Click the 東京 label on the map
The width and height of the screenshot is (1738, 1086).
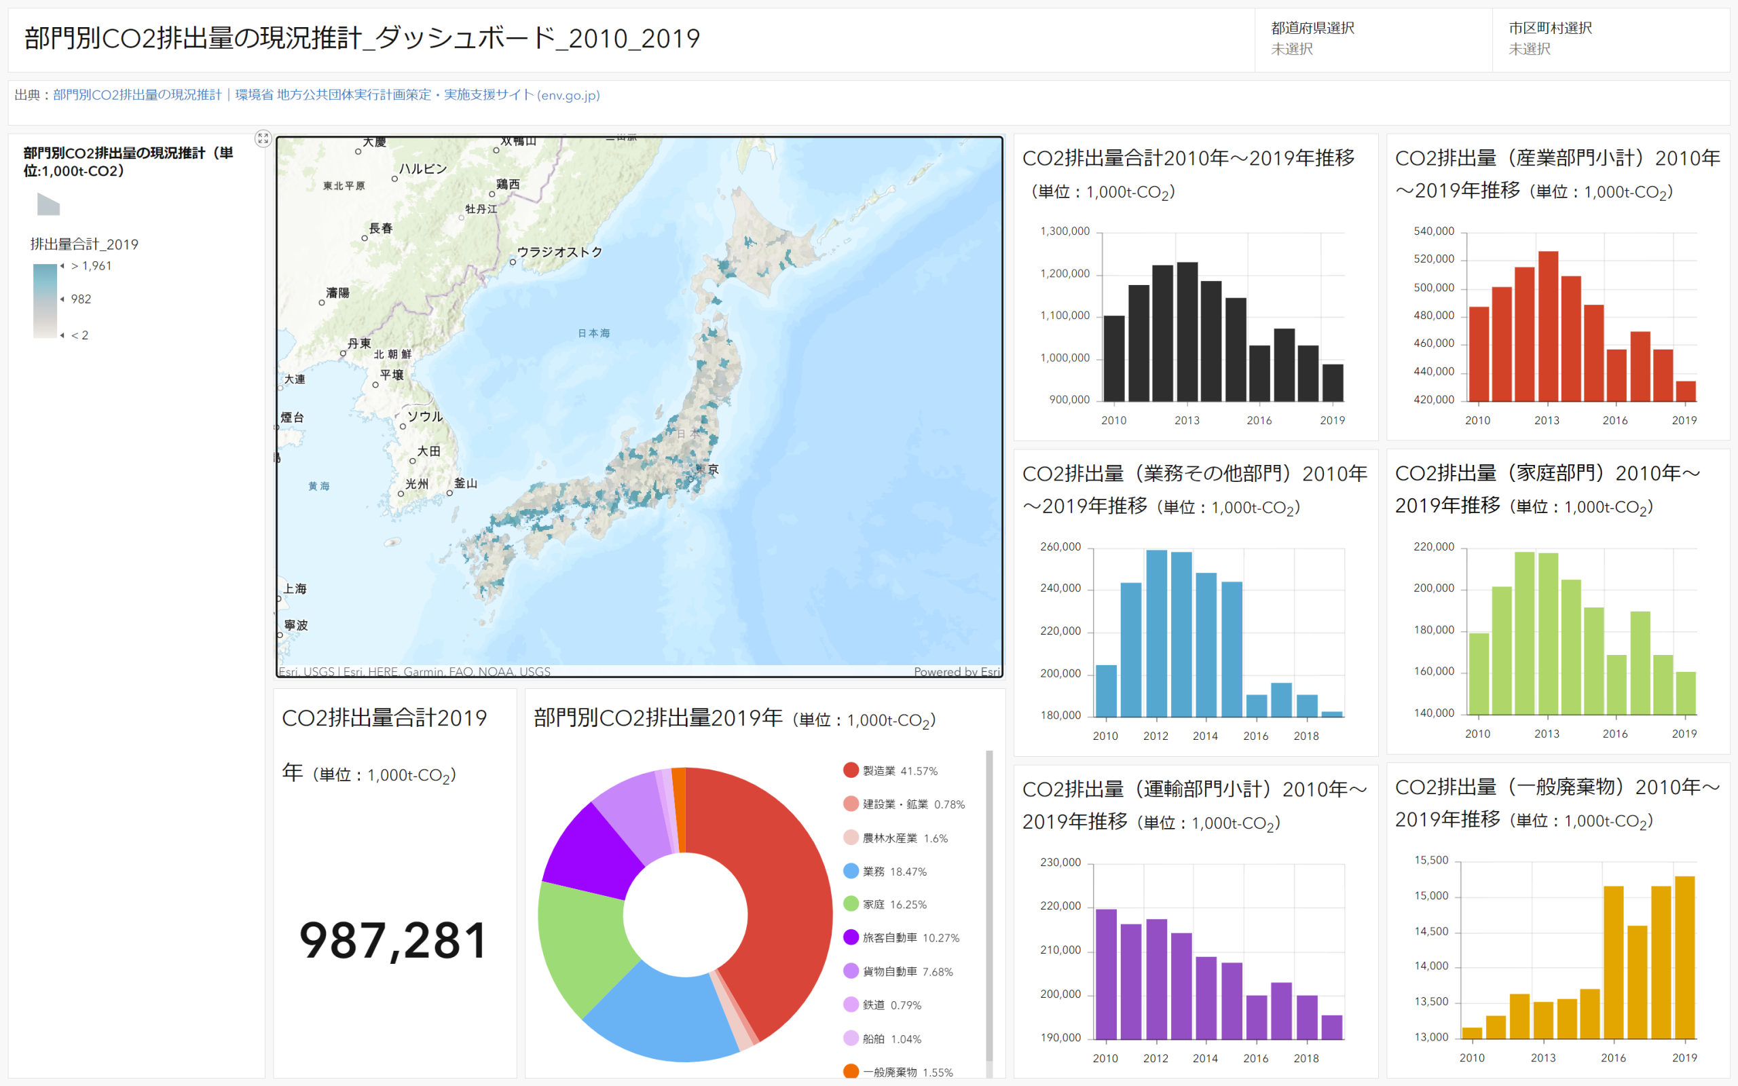pos(708,470)
